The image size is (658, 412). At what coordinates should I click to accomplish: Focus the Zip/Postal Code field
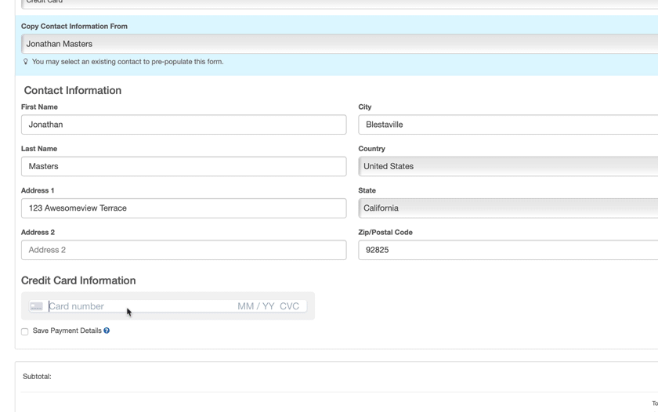click(508, 250)
